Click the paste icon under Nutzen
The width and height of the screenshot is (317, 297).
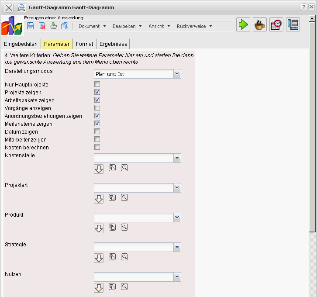click(x=112, y=287)
